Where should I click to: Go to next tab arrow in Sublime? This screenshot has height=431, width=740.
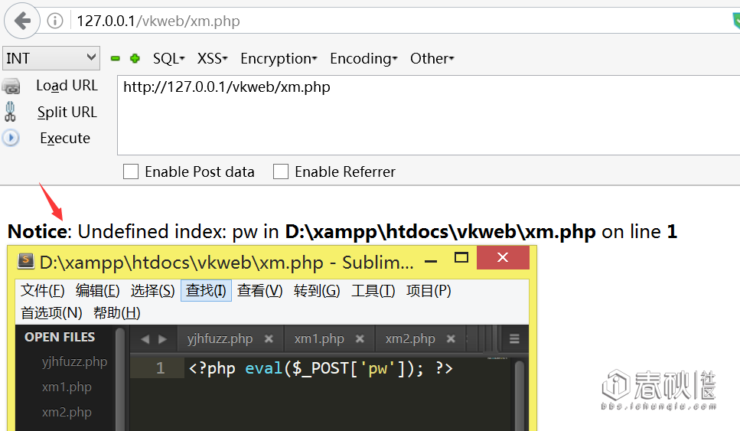[x=163, y=339]
